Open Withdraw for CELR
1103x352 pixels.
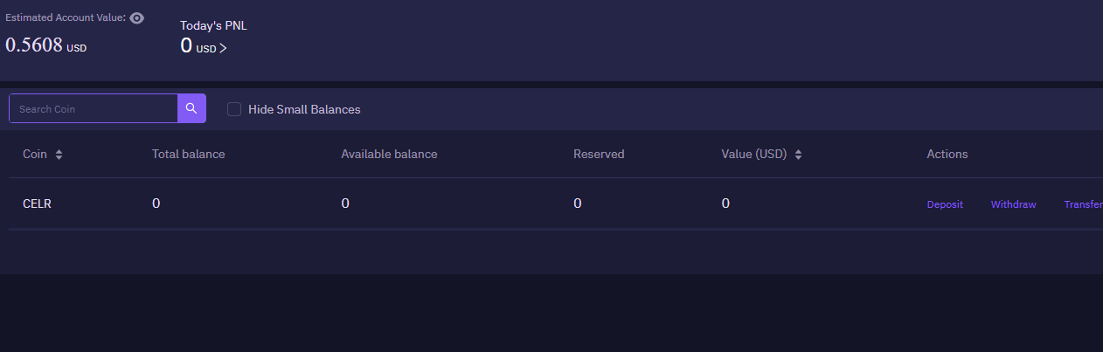[x=1013, y=204]
